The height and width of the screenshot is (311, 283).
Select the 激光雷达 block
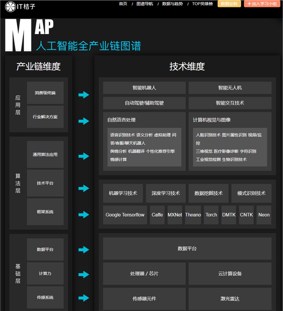pos(230,299)
